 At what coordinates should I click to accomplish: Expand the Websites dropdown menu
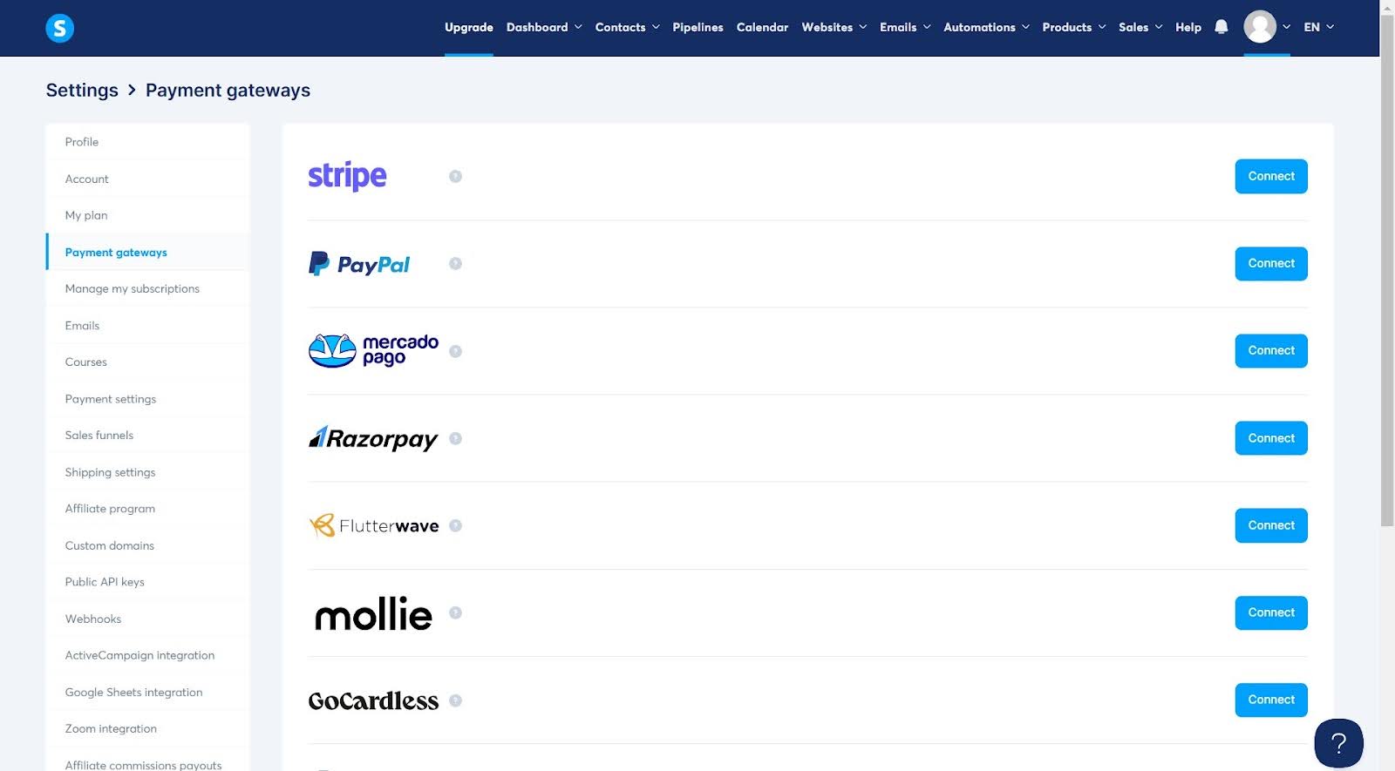(834, 27)
